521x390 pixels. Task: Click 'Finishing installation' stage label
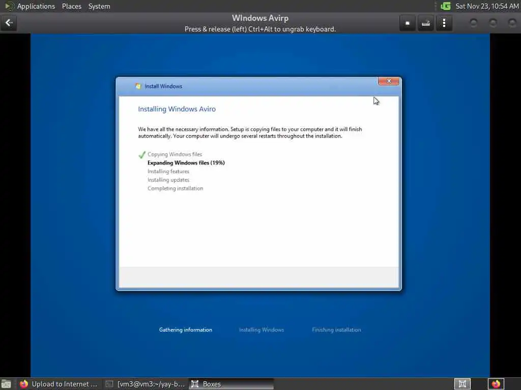pos(336,330)
